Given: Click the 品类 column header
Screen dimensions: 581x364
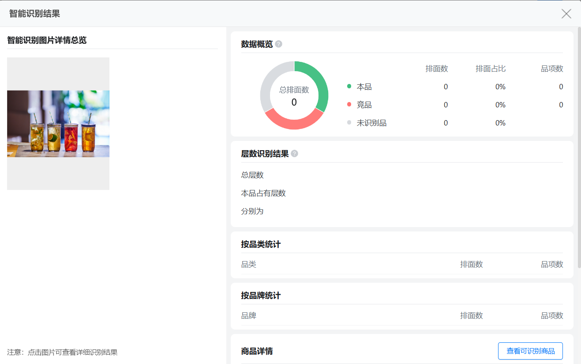Looking at the screenshot, I should 249,265.
